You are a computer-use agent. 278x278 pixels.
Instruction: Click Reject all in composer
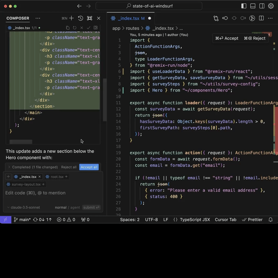tap(69, 167)
